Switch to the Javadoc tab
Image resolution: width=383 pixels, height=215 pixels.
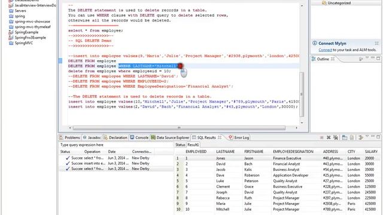(92, 137)
